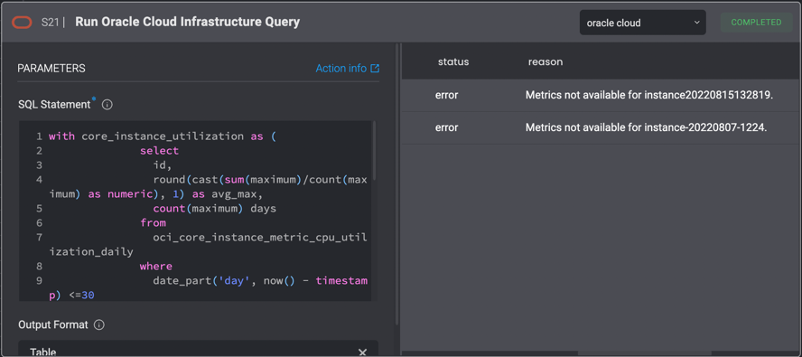Image resolution: width=802 pixels, height=357 pixels.
Task: Click the error status in first row
Action: click(x=446, y=95)
